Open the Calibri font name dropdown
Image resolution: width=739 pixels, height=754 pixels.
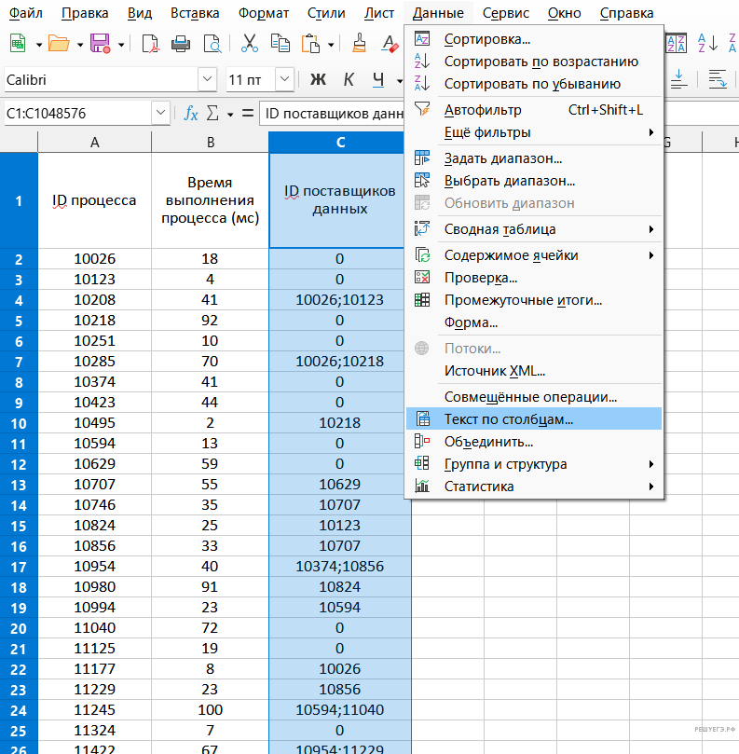click(x=207, y=79)
